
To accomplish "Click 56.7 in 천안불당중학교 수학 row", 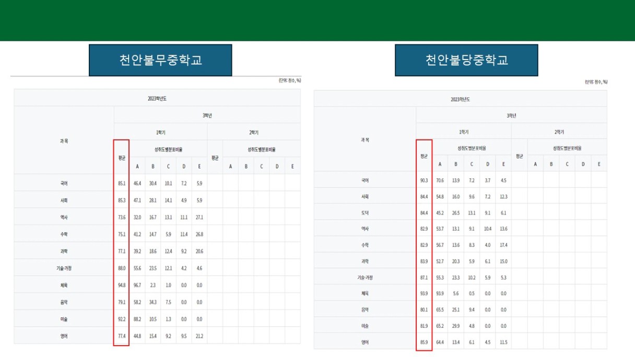I will 440,245.
